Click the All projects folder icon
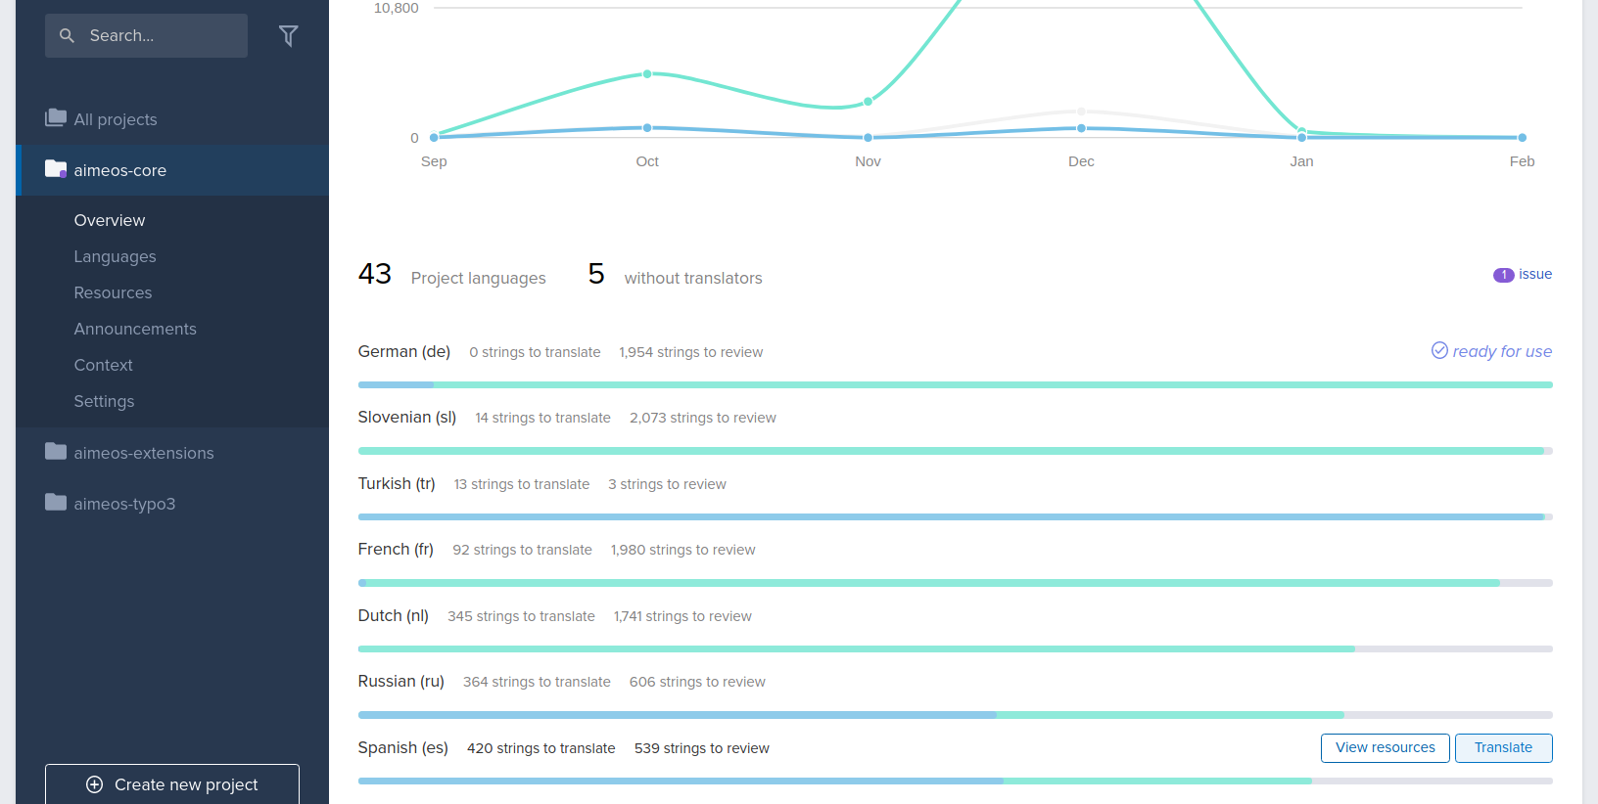Viewport: 1598px width, 804px height. click(56, 118)
